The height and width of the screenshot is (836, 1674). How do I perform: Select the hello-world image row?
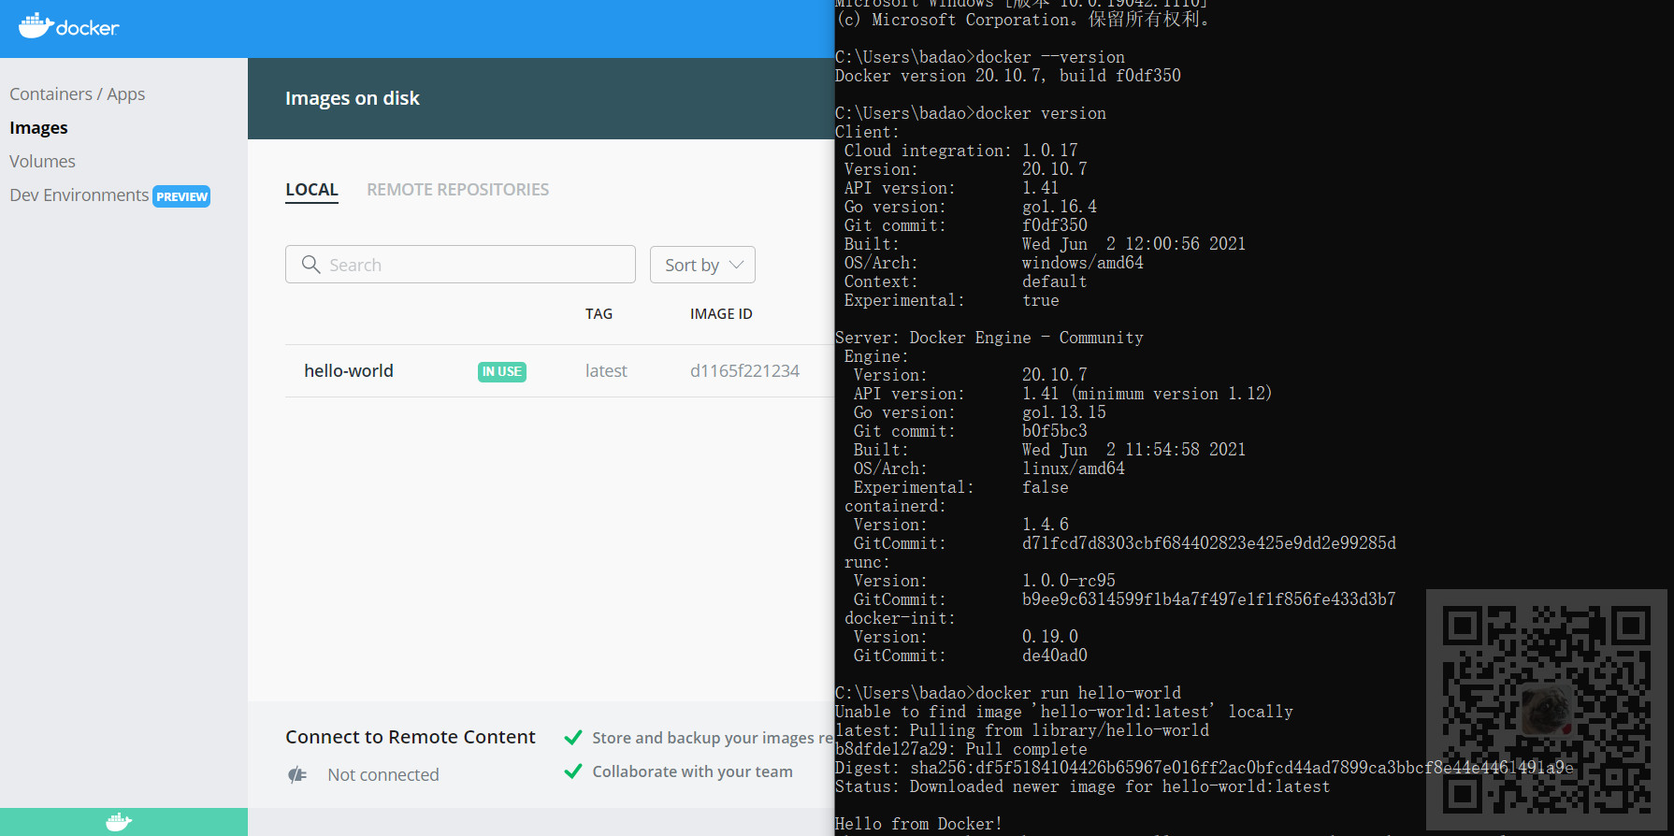click(x=559, y=371)
